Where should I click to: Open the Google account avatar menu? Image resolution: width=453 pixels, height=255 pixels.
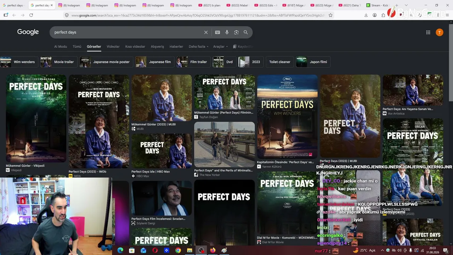tap(440, 32)
